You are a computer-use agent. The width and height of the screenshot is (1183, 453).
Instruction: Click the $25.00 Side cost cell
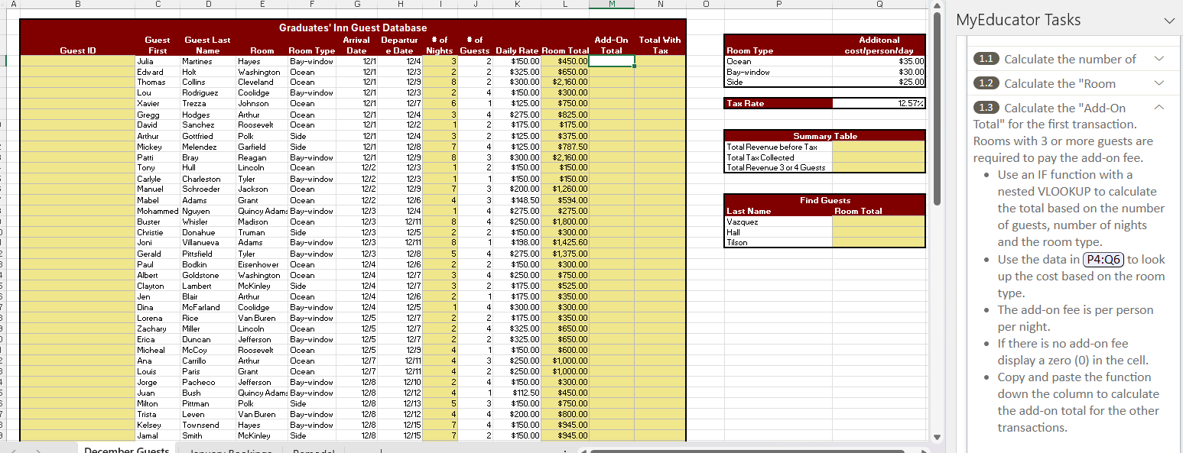(879, 82)
